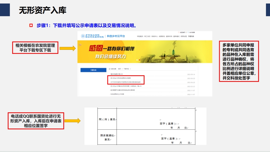
Task: Click the yellow arrow pointing to the form
Action: (x=74, y=121)
